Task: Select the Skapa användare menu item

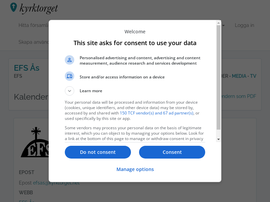Action: 33,42
